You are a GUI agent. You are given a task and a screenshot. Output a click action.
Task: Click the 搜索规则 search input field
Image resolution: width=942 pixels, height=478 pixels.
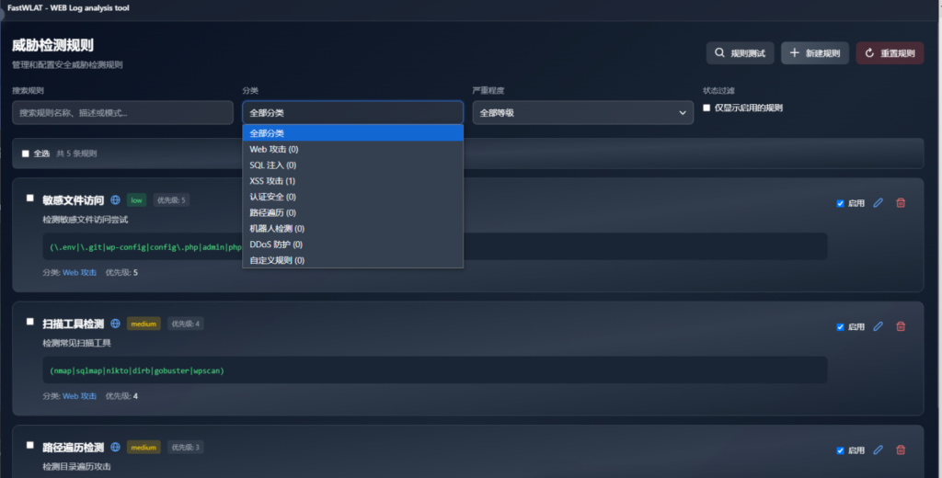(x=122, y=112)
